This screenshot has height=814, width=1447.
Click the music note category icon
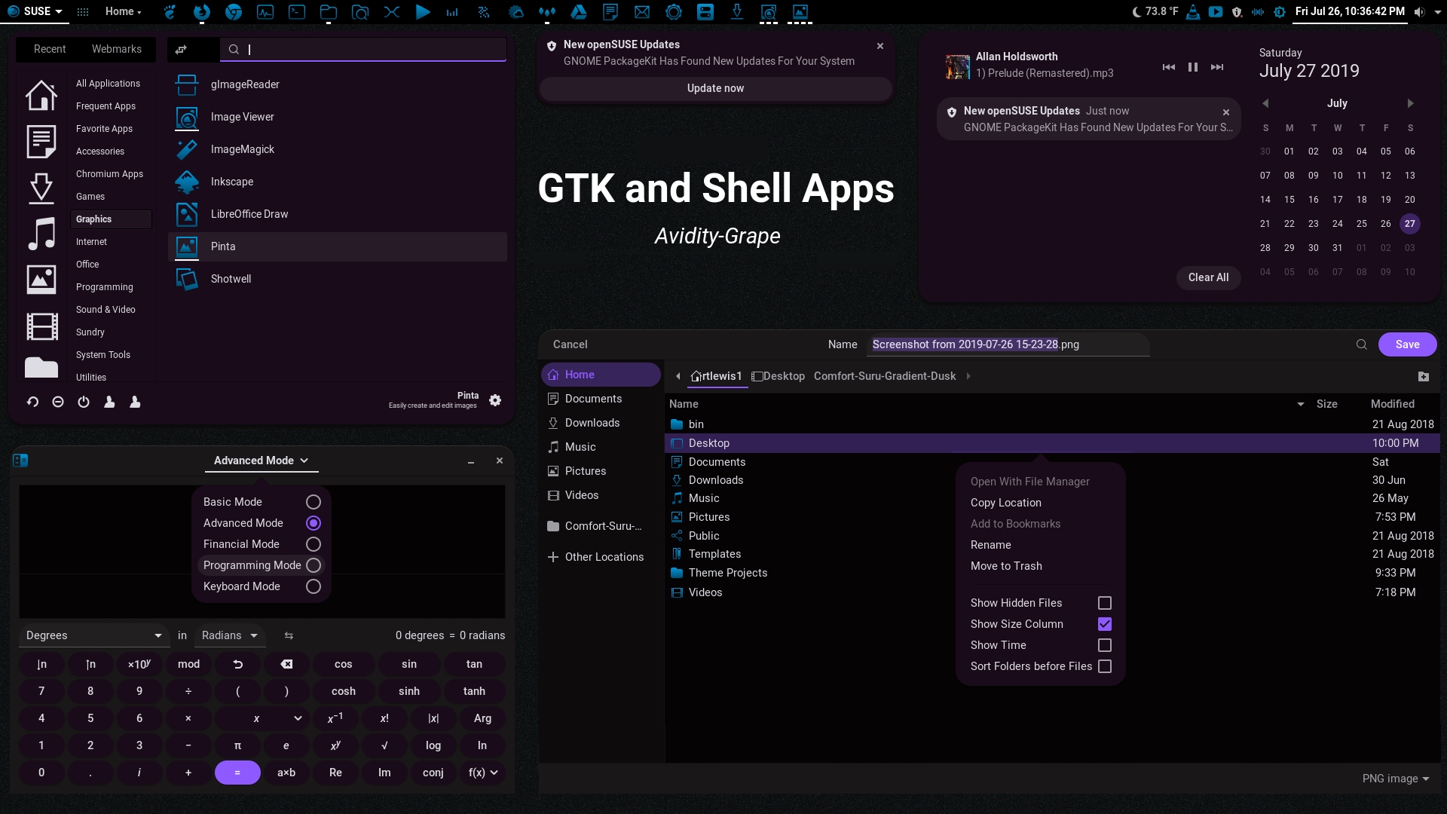[x=41, y=234]
